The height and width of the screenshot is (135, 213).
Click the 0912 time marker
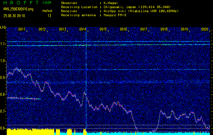(x=42, y=29)
